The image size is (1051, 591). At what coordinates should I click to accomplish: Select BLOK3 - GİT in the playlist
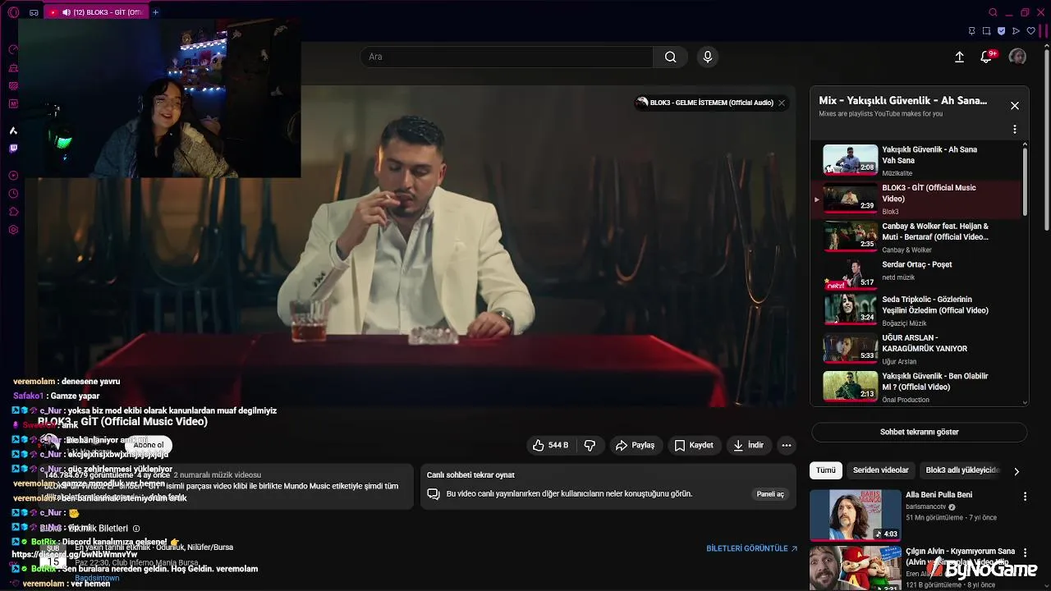coord(916,199)
